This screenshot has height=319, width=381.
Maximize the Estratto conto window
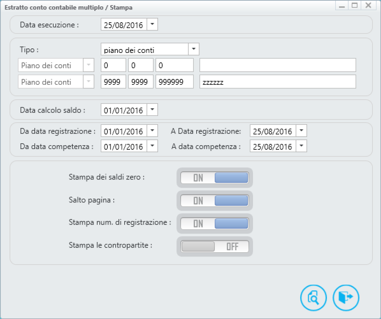pos(354,5)
